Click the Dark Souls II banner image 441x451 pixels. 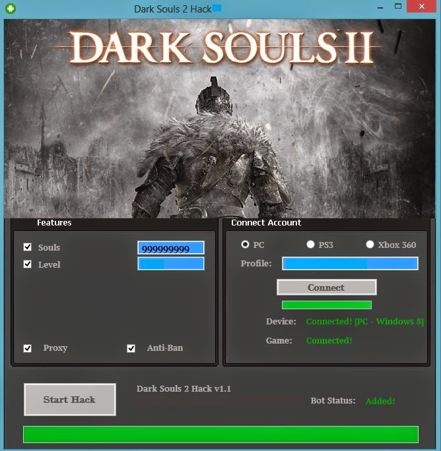tap(219, 119)
